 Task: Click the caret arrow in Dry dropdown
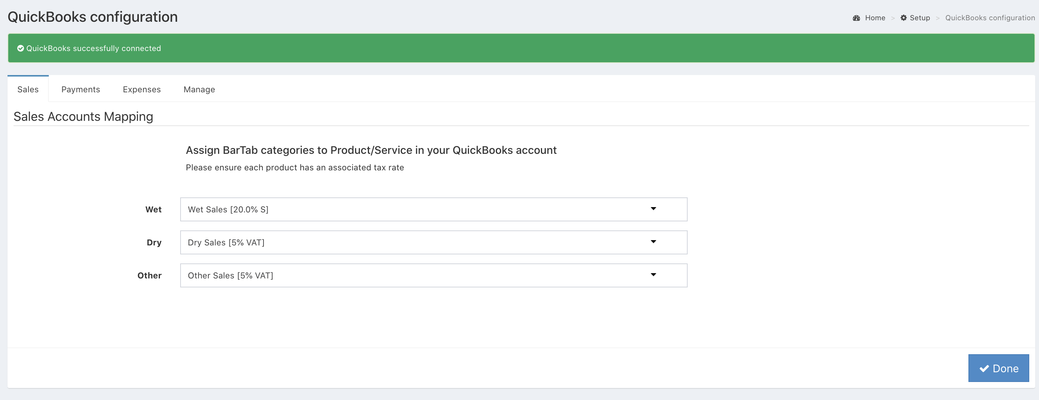[x=653, y=242]
